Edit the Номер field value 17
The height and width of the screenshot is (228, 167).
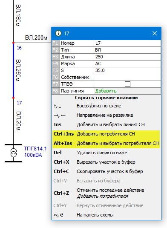click(x=127, y=43)
